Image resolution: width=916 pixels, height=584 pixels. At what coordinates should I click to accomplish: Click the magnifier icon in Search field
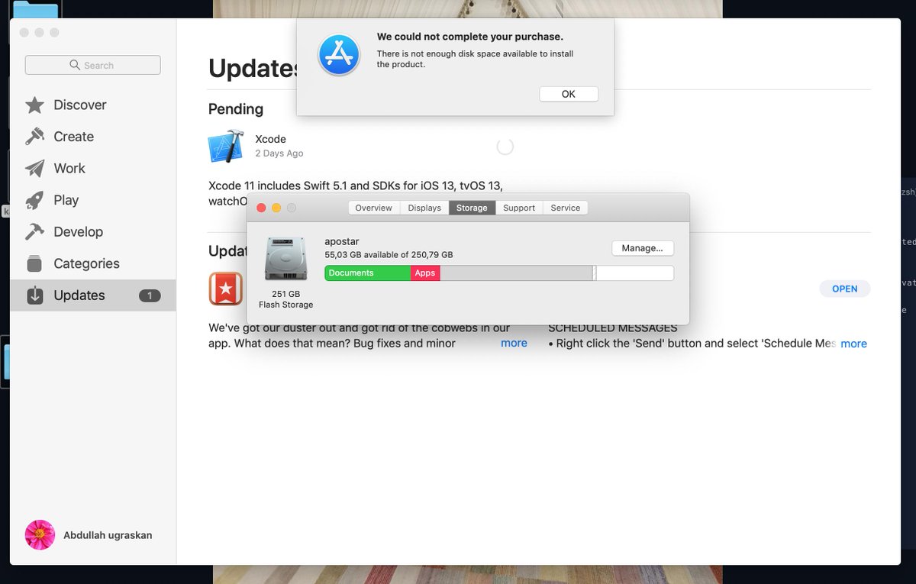(x=75, y=65)
